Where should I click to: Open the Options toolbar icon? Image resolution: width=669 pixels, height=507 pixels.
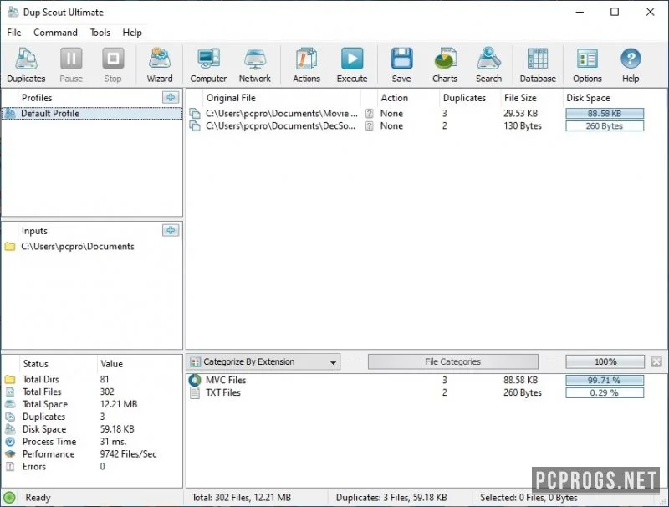tap(587, 65)
